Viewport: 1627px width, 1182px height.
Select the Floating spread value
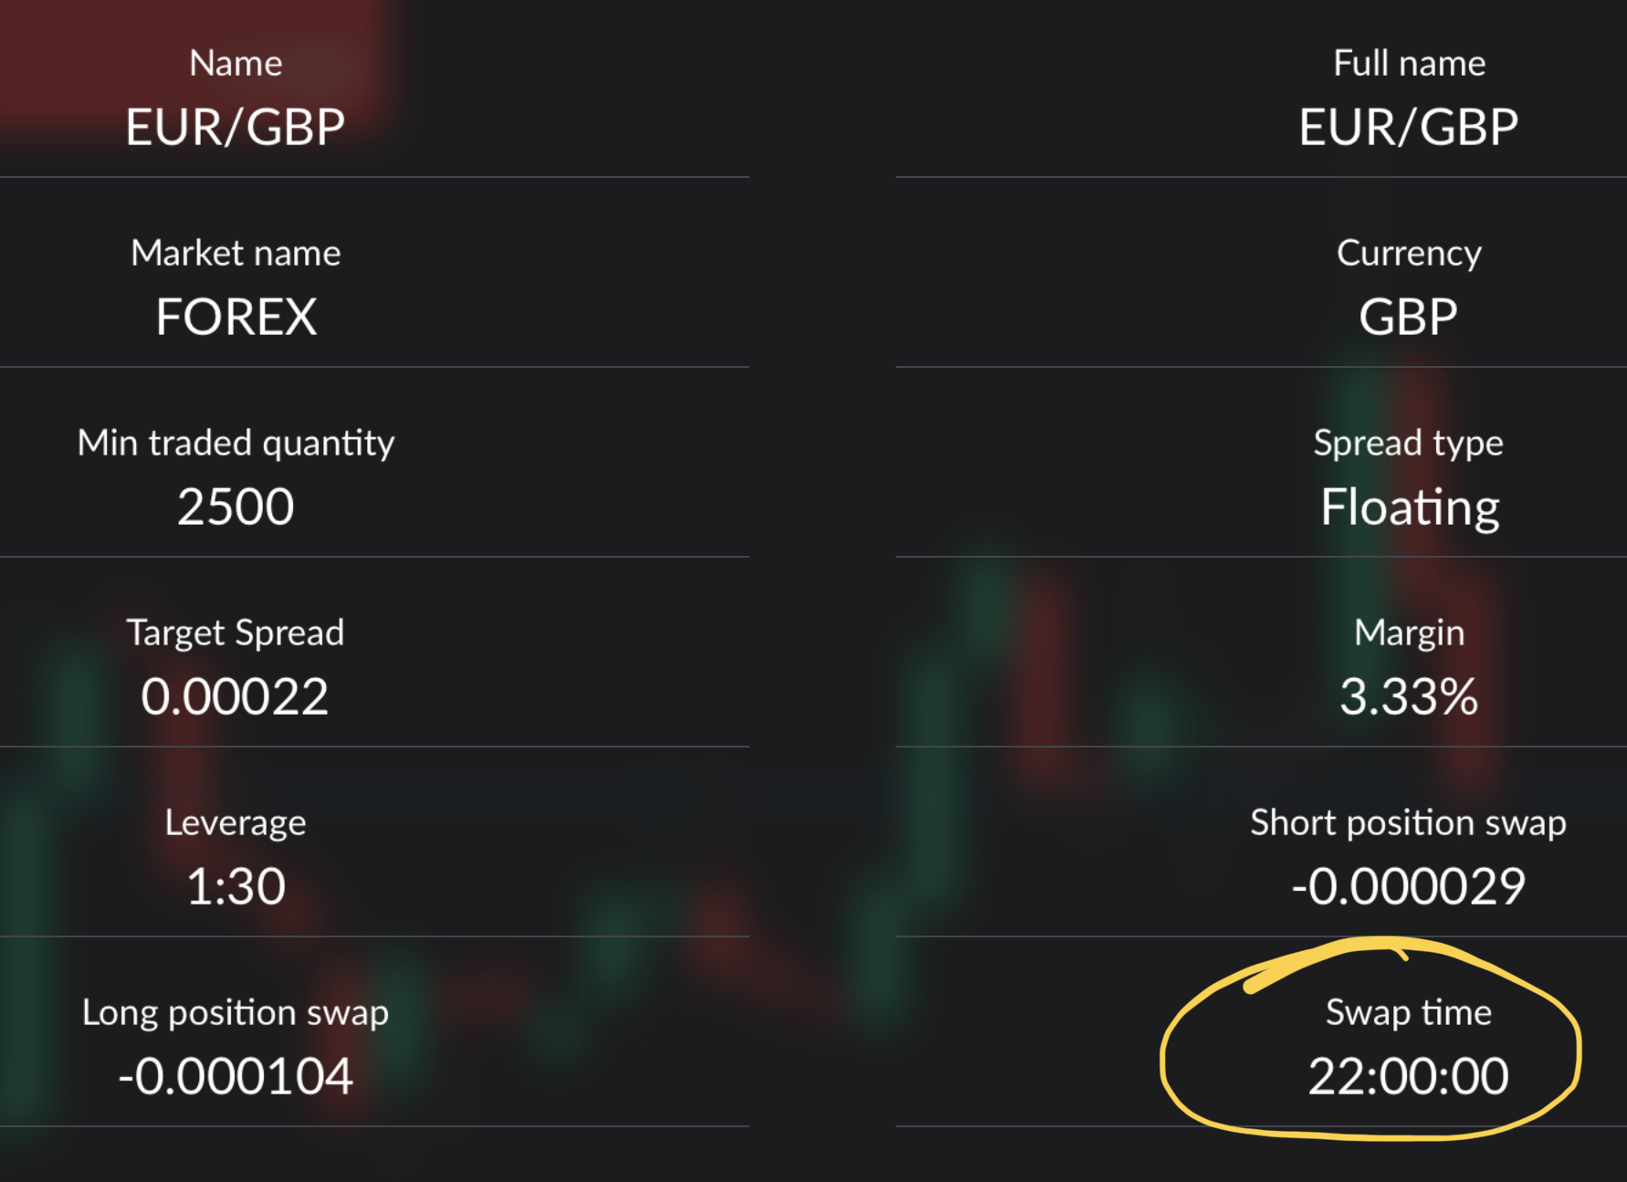[1410, 508]
